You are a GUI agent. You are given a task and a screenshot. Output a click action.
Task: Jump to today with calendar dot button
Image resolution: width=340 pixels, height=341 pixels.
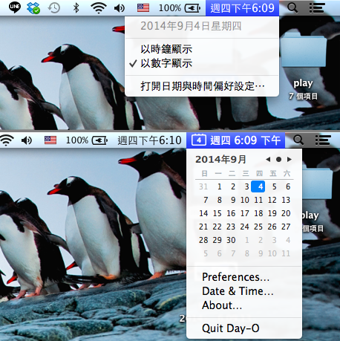click(x=278, y=160)
